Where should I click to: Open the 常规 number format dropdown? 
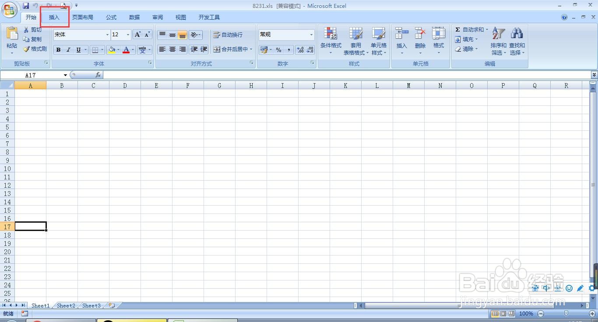click(311, 35)
